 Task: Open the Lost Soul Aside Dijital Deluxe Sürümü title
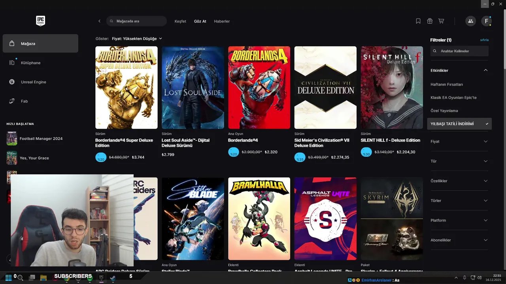point(186,143)
